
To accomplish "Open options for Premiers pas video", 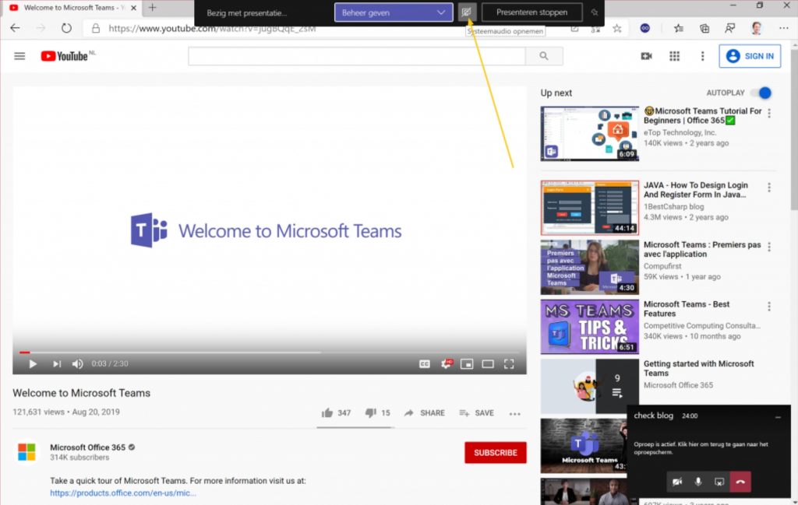I will coord(769,247).
